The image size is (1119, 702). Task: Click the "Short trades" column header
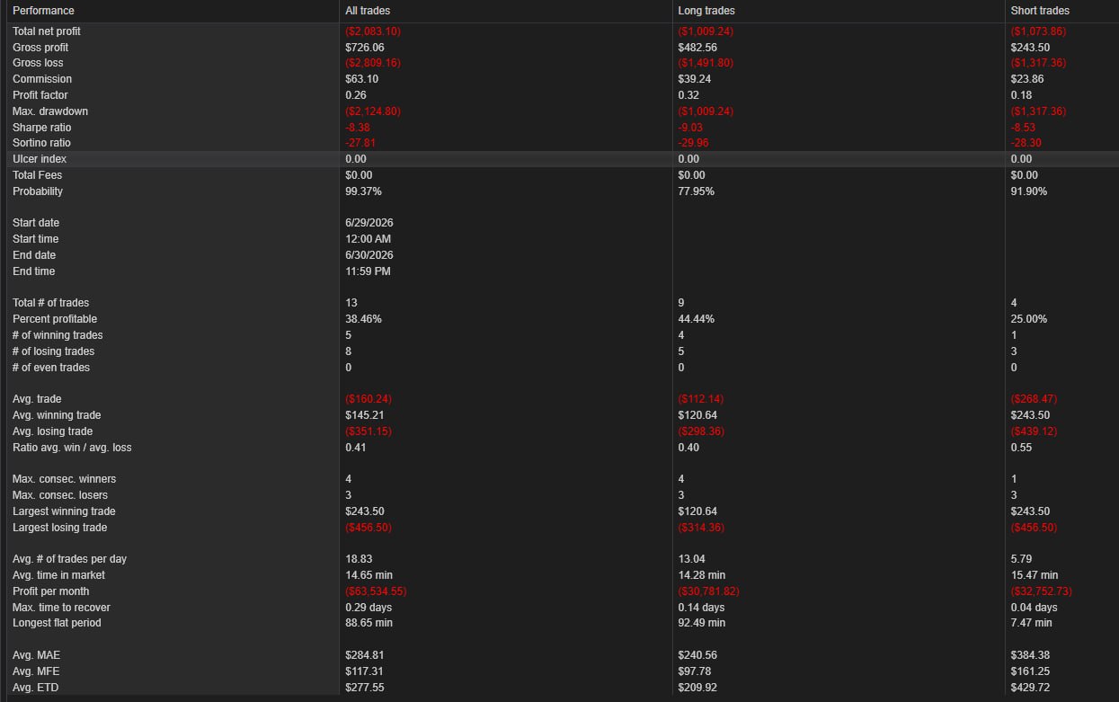[1040, 11]
